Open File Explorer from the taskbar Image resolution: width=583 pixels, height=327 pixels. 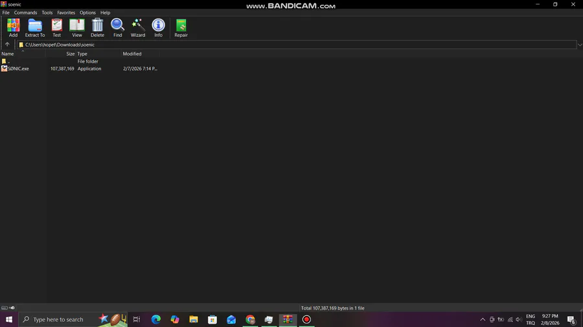coord(193,319)
